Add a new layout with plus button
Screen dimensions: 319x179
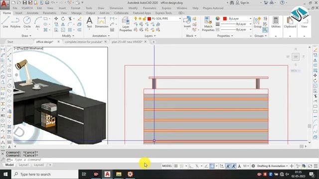click(x=50, y=165)
